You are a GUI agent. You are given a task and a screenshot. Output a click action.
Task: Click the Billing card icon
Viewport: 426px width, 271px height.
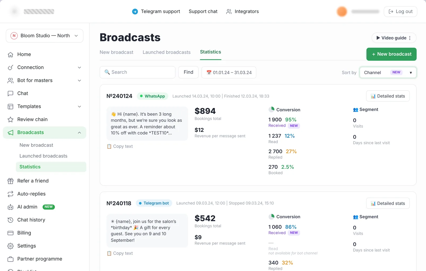coord(10,233)
